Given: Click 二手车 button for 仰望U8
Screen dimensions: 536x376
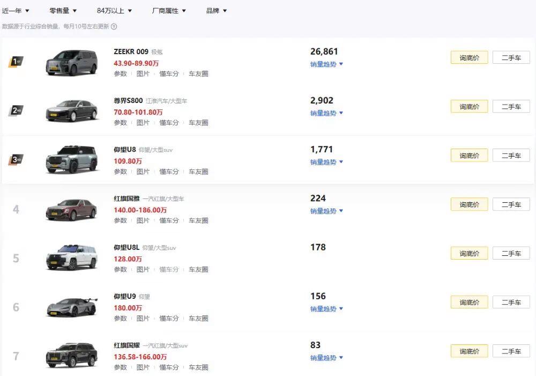Looking at the screenshot, I should 511,156.
